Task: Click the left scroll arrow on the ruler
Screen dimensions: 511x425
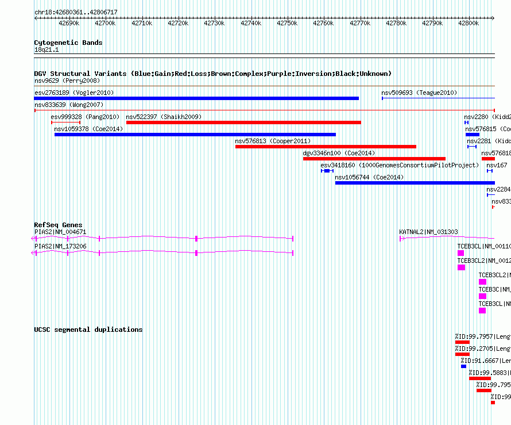Action: tap(36, 18)
